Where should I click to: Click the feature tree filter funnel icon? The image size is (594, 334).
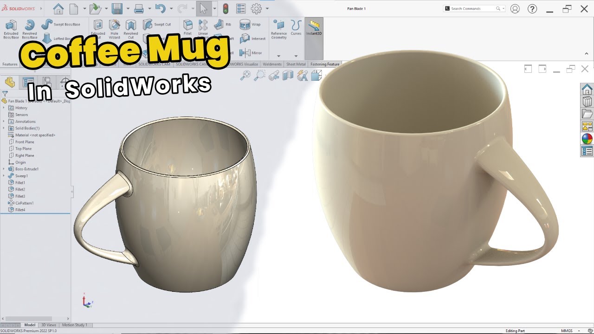[5, 94]
